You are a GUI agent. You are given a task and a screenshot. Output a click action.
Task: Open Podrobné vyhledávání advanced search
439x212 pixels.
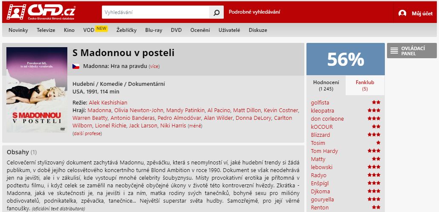pos(254,12)
